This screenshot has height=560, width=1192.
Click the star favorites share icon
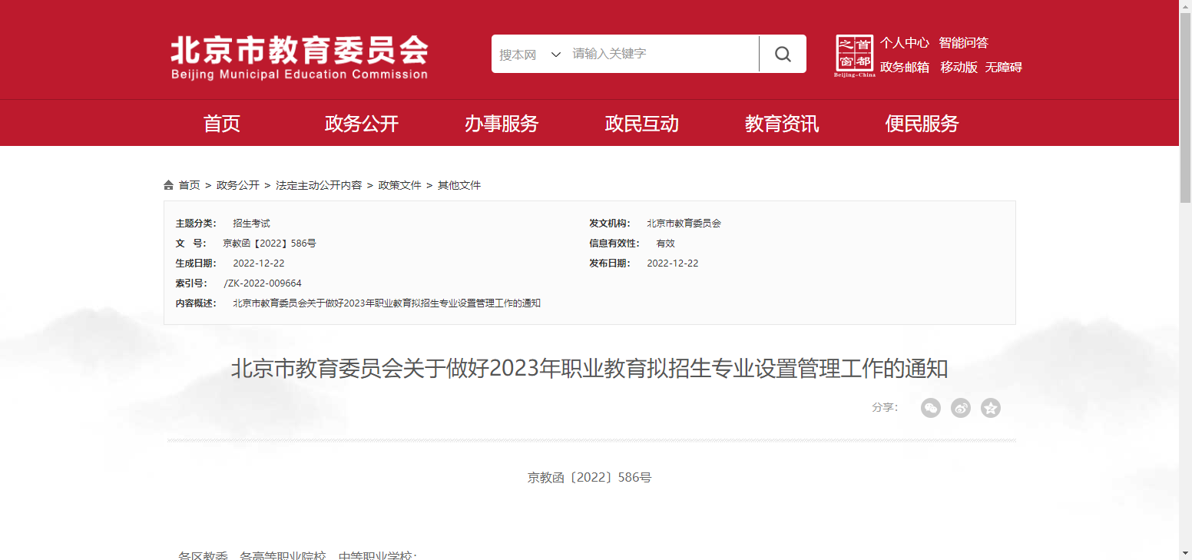(x=990, y=408)
